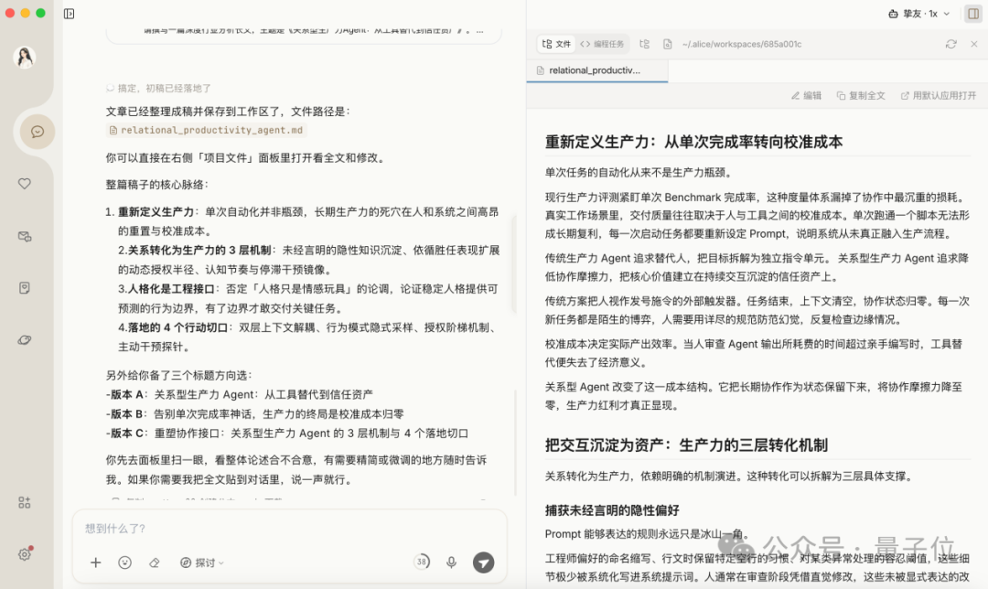Click the microphone voice input icon
This screenshot has width=988, height=589.
tap(451, 562)
